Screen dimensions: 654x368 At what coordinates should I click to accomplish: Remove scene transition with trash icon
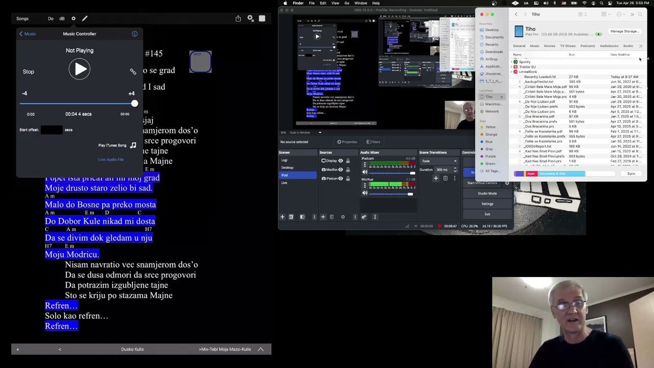coord(445,178)
